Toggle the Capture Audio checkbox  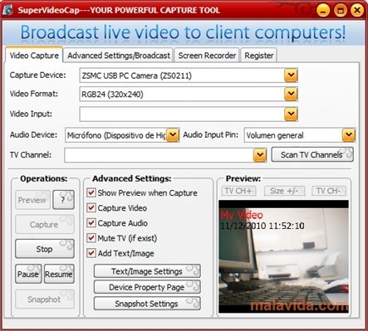click(x=91, y=223)
